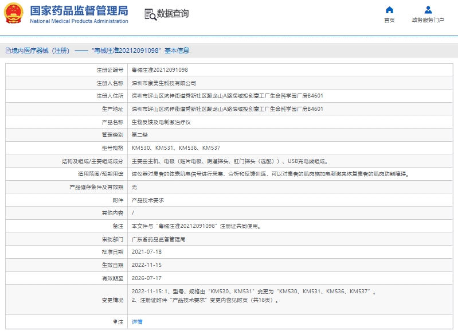Select registration number 粤械注准20212091098 value
The image size is (458, 334).
[x=160, y=70]
